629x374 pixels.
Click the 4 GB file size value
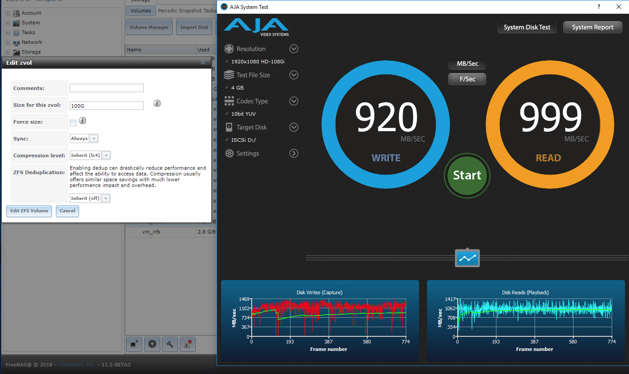coord(237,88)
